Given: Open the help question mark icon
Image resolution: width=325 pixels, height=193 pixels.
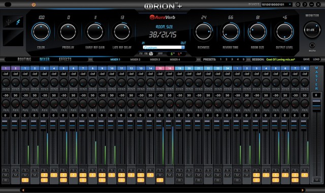Looking at the screenshot, I should pyautogui.click(x=305, y=5).
